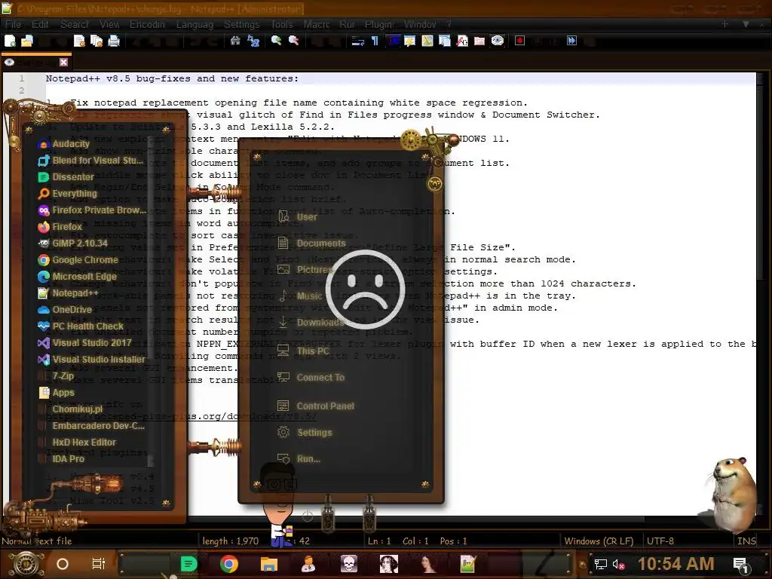The image size is (772, 579).
Task: Open the Plugins menu
Action: pos(379,25)
